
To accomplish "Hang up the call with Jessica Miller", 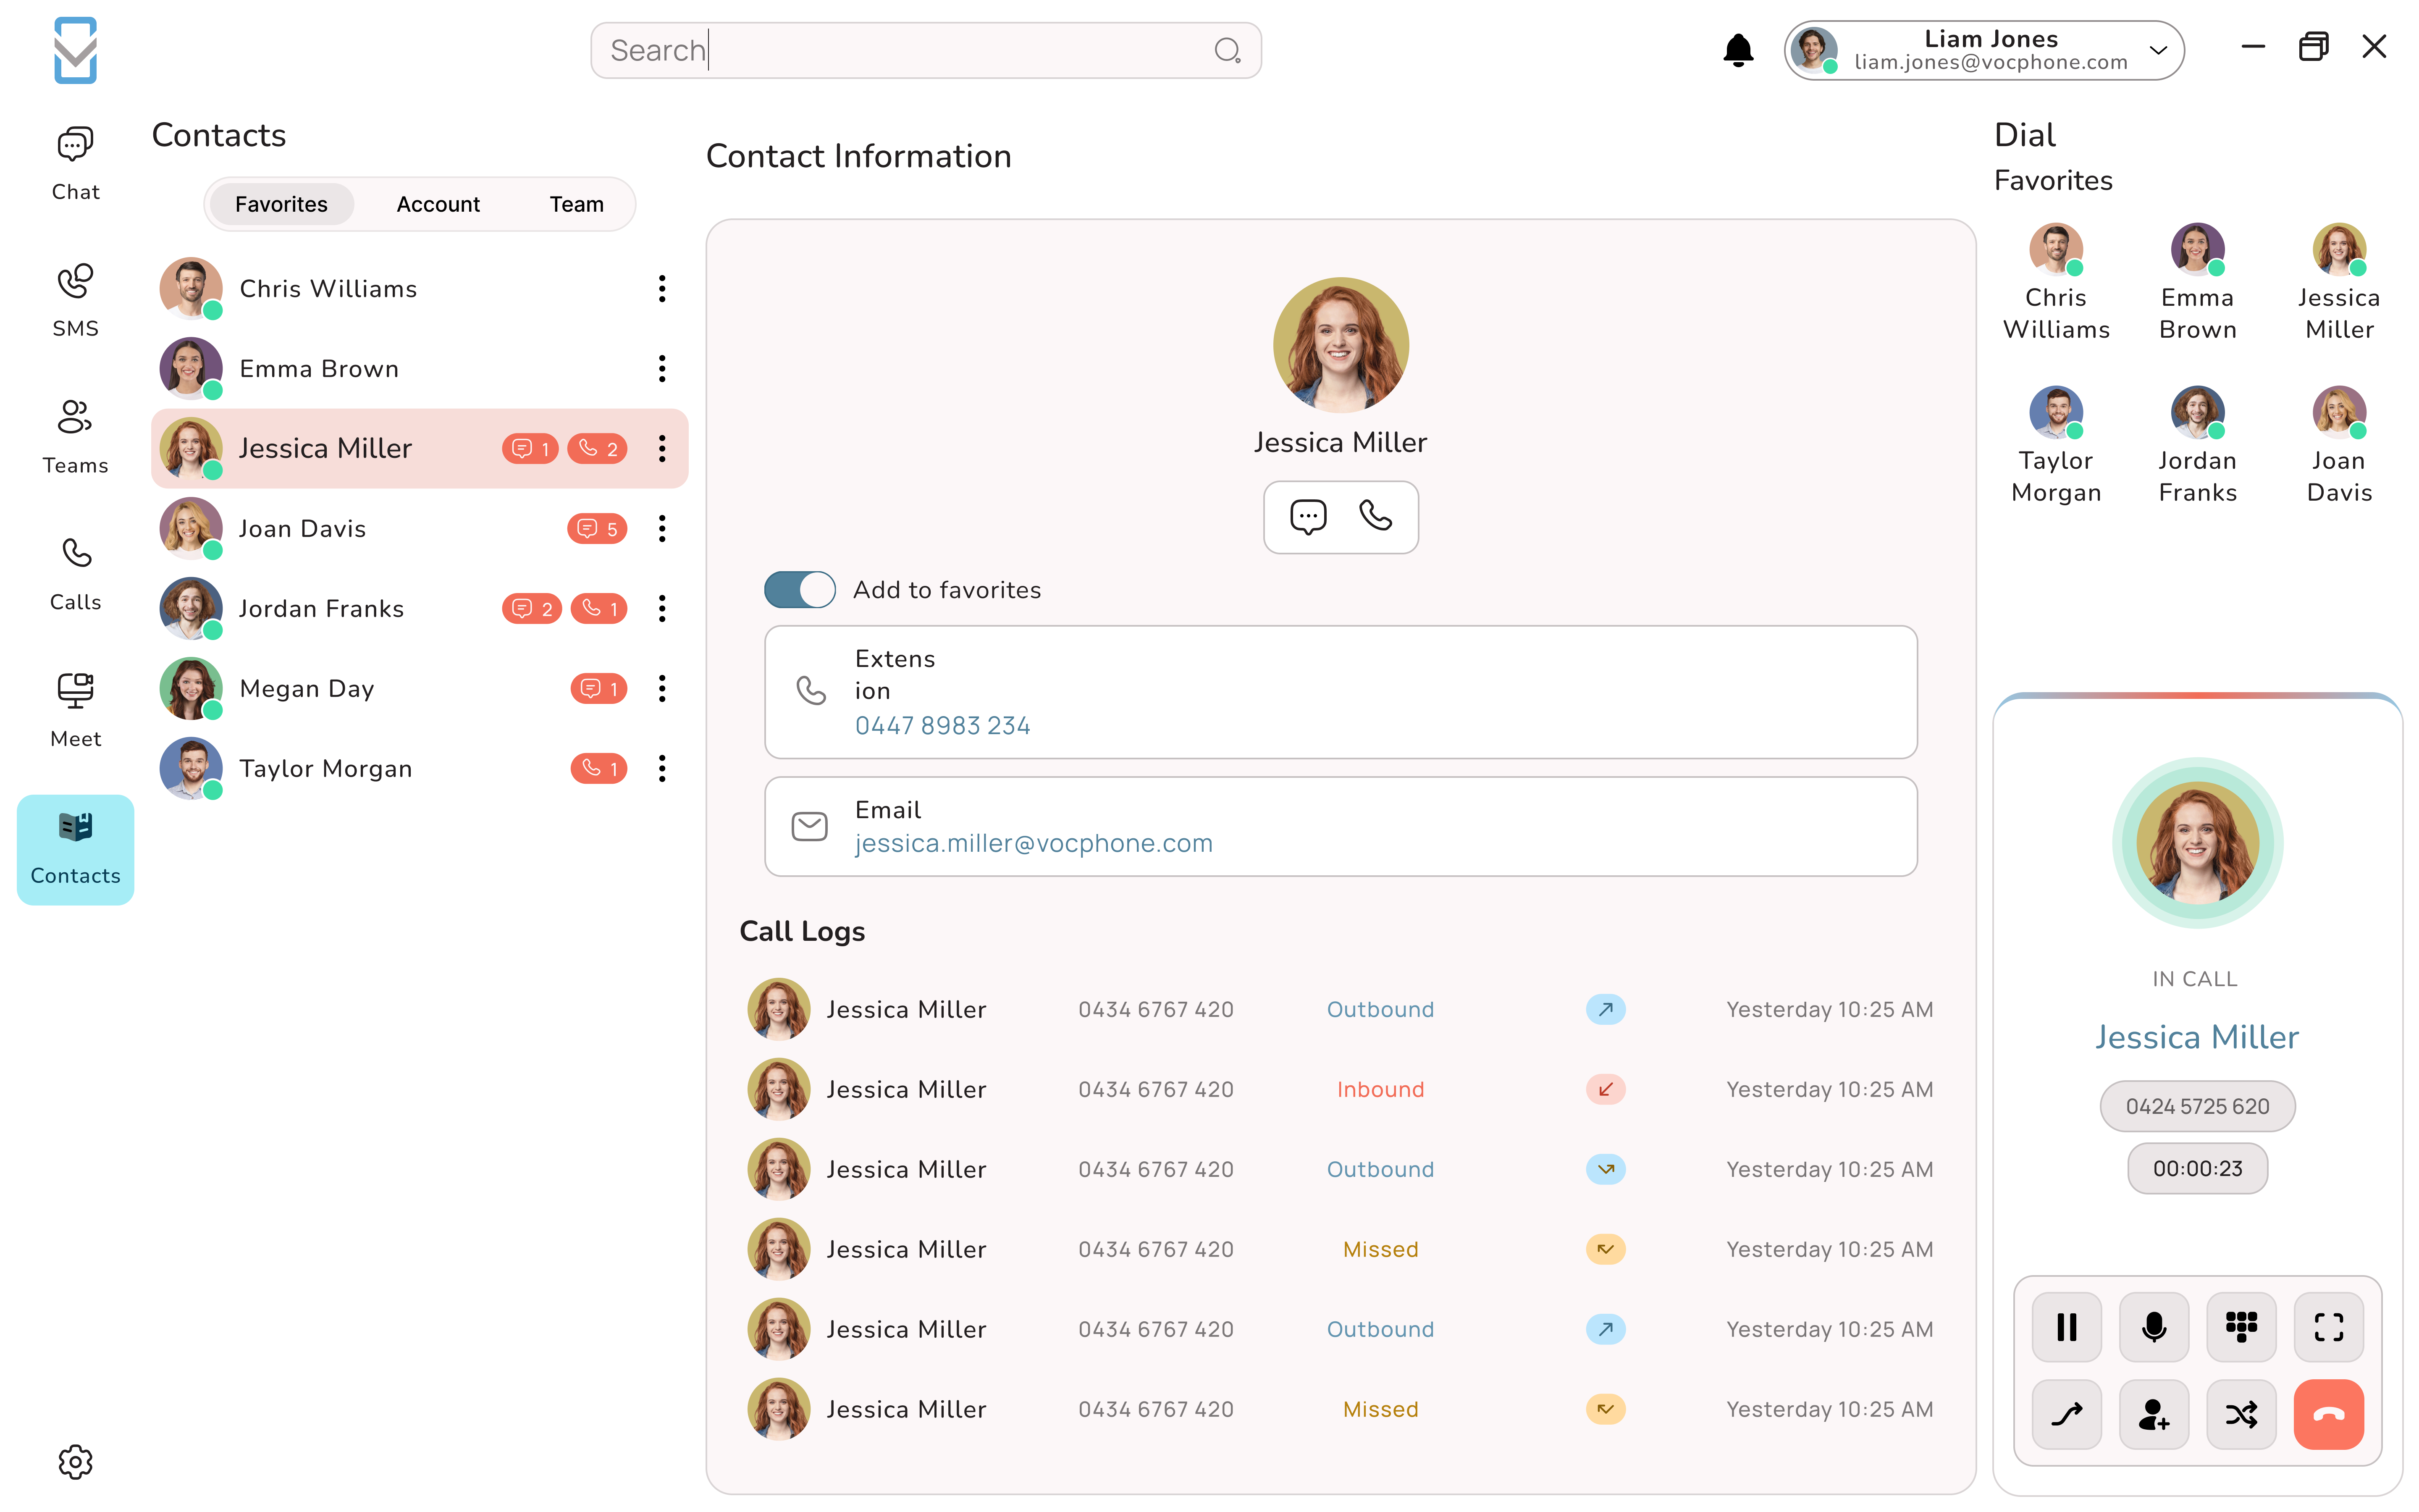I will [x=2329, y=1414].
